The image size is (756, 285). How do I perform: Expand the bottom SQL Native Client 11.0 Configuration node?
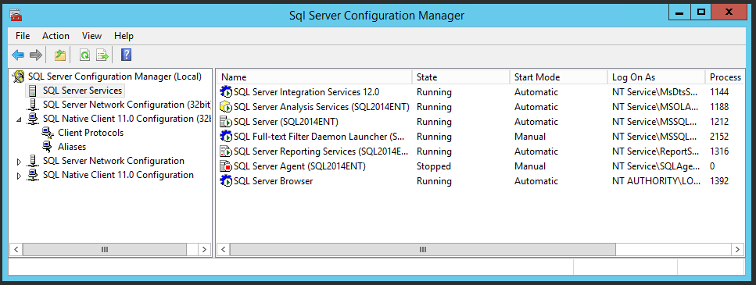tap(20, 176)
